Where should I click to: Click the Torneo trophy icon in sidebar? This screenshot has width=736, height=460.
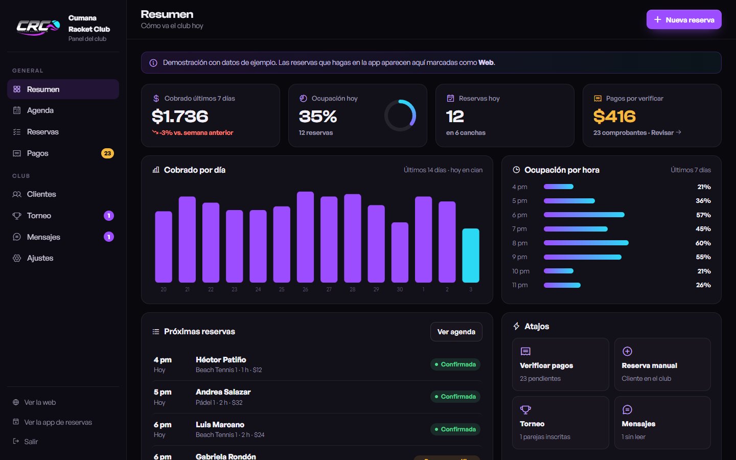(17, 216)
